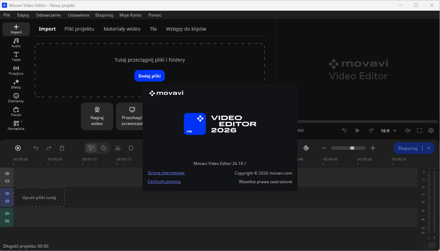440x251 pixels.
Task: Open the Tekst titles panel
Action: (x=16, y=57)
